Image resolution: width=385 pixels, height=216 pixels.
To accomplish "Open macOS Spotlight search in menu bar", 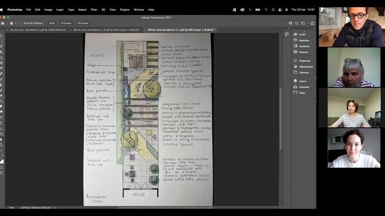I will 273,10.
